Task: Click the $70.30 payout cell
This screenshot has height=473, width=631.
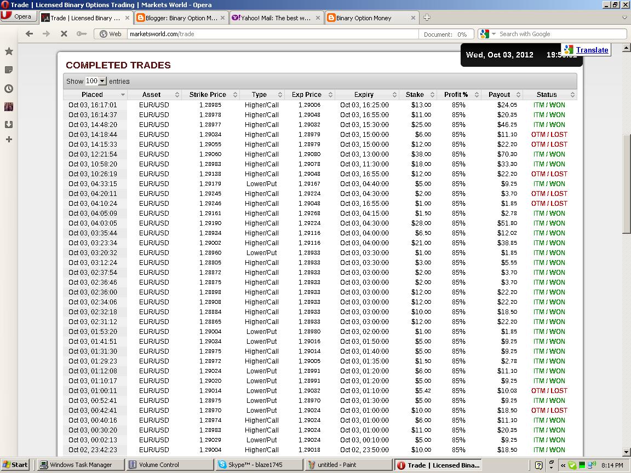Action: 507,154
